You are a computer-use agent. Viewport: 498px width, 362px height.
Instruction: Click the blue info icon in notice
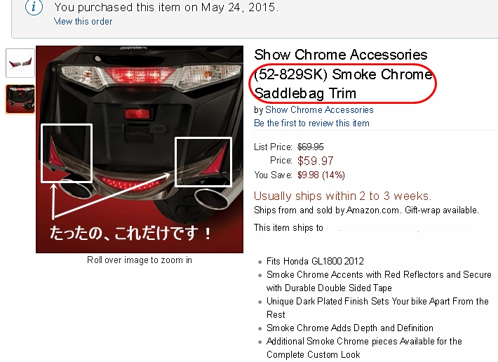34,7
